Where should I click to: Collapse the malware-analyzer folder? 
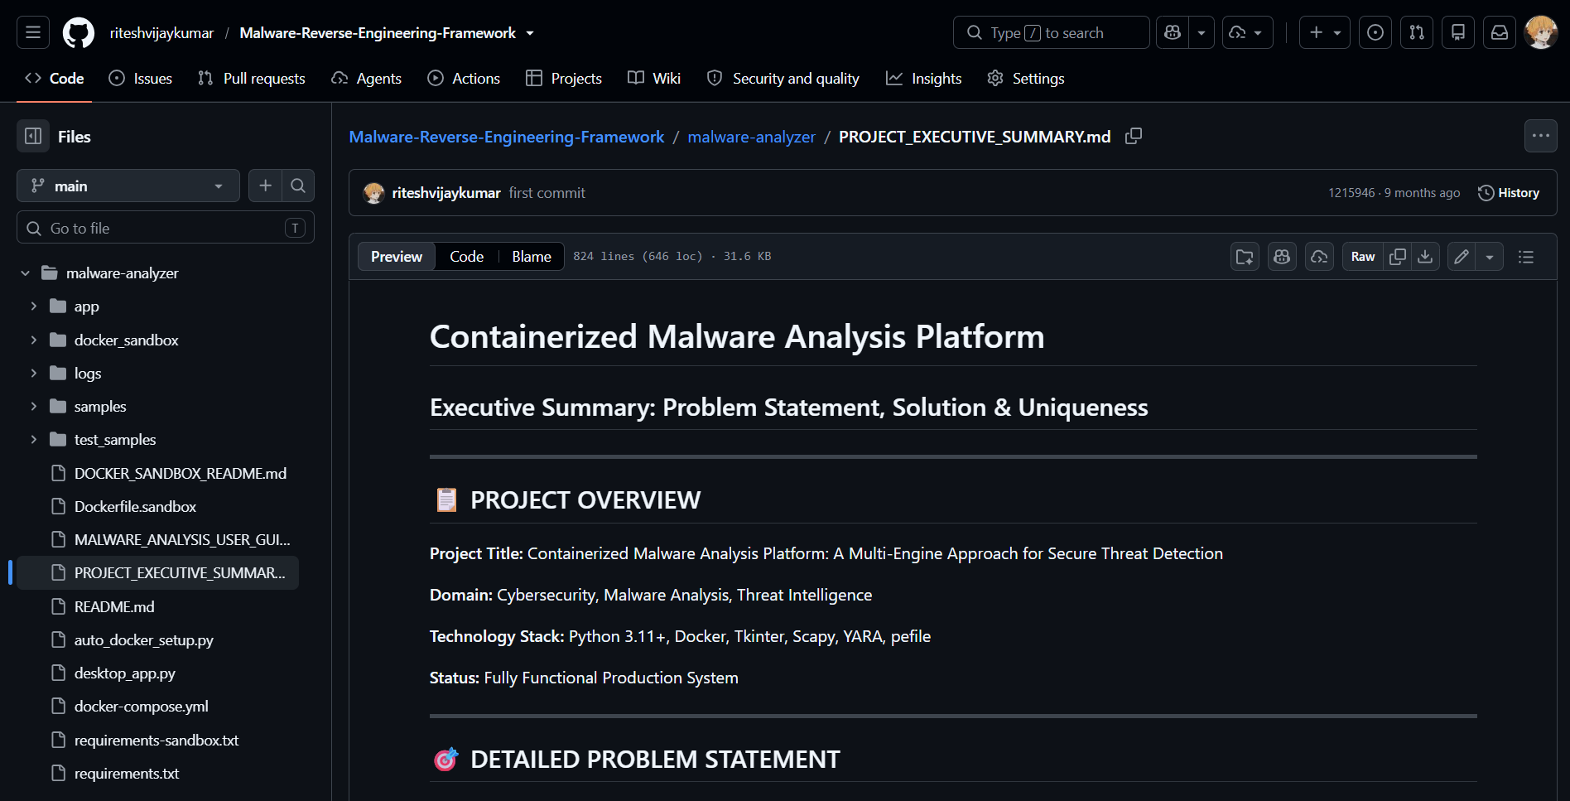click(x=25, y=273)
